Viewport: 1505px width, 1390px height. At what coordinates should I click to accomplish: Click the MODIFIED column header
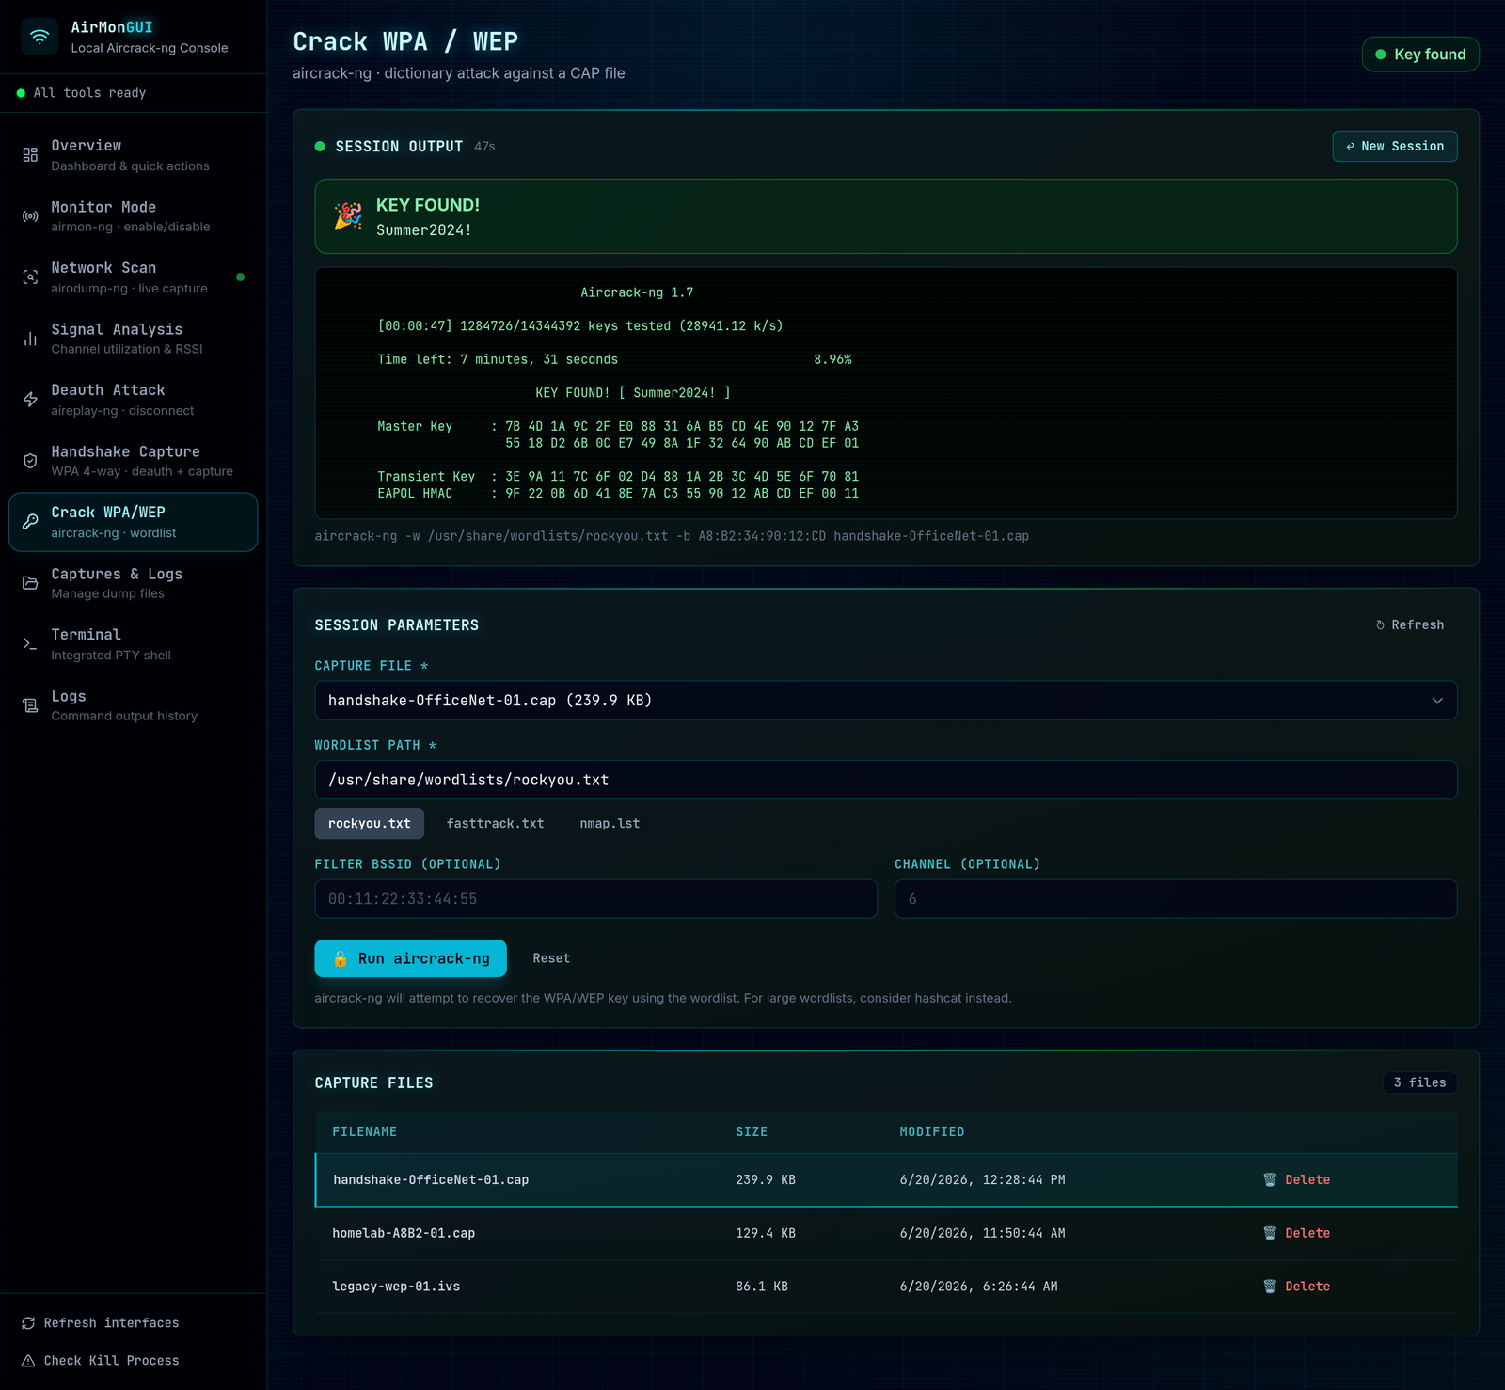click(x=932, y=1132)
